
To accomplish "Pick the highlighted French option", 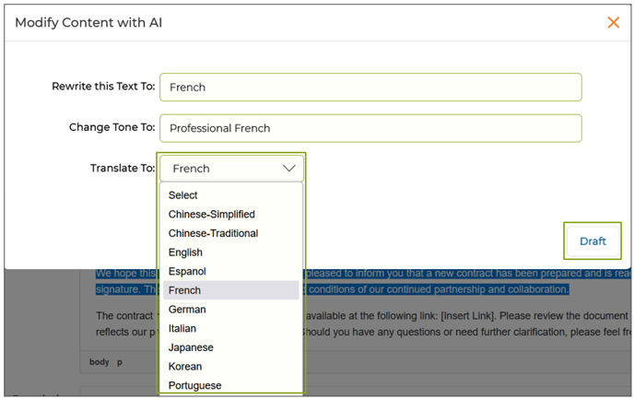I will tap(185, 290).
